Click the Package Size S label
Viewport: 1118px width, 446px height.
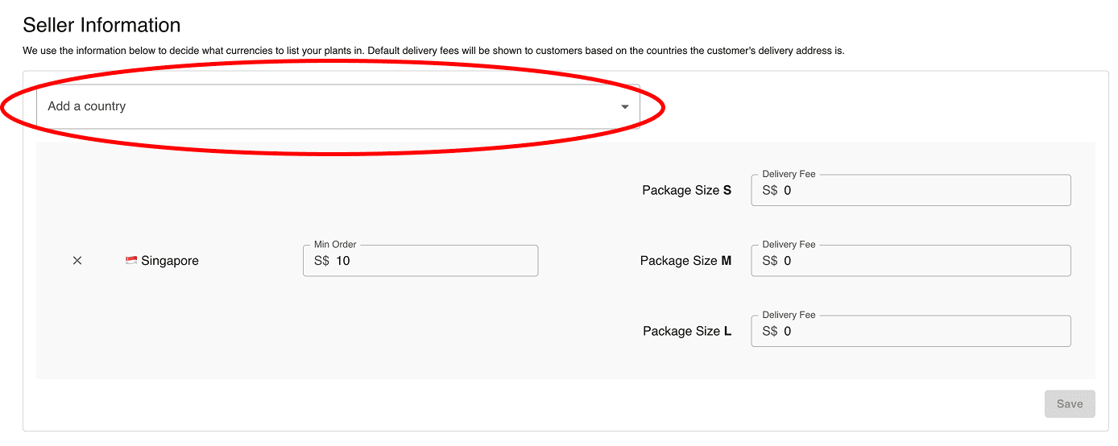click(687, 191)
